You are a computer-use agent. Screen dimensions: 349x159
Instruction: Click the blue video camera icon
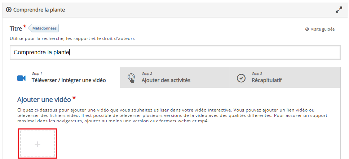click(22, 78)
